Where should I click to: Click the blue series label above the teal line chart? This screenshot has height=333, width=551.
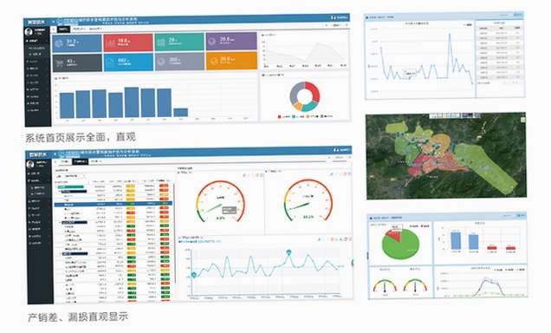[200, 242]
